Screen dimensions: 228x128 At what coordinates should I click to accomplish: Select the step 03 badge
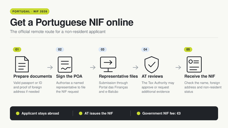[102, 50]
